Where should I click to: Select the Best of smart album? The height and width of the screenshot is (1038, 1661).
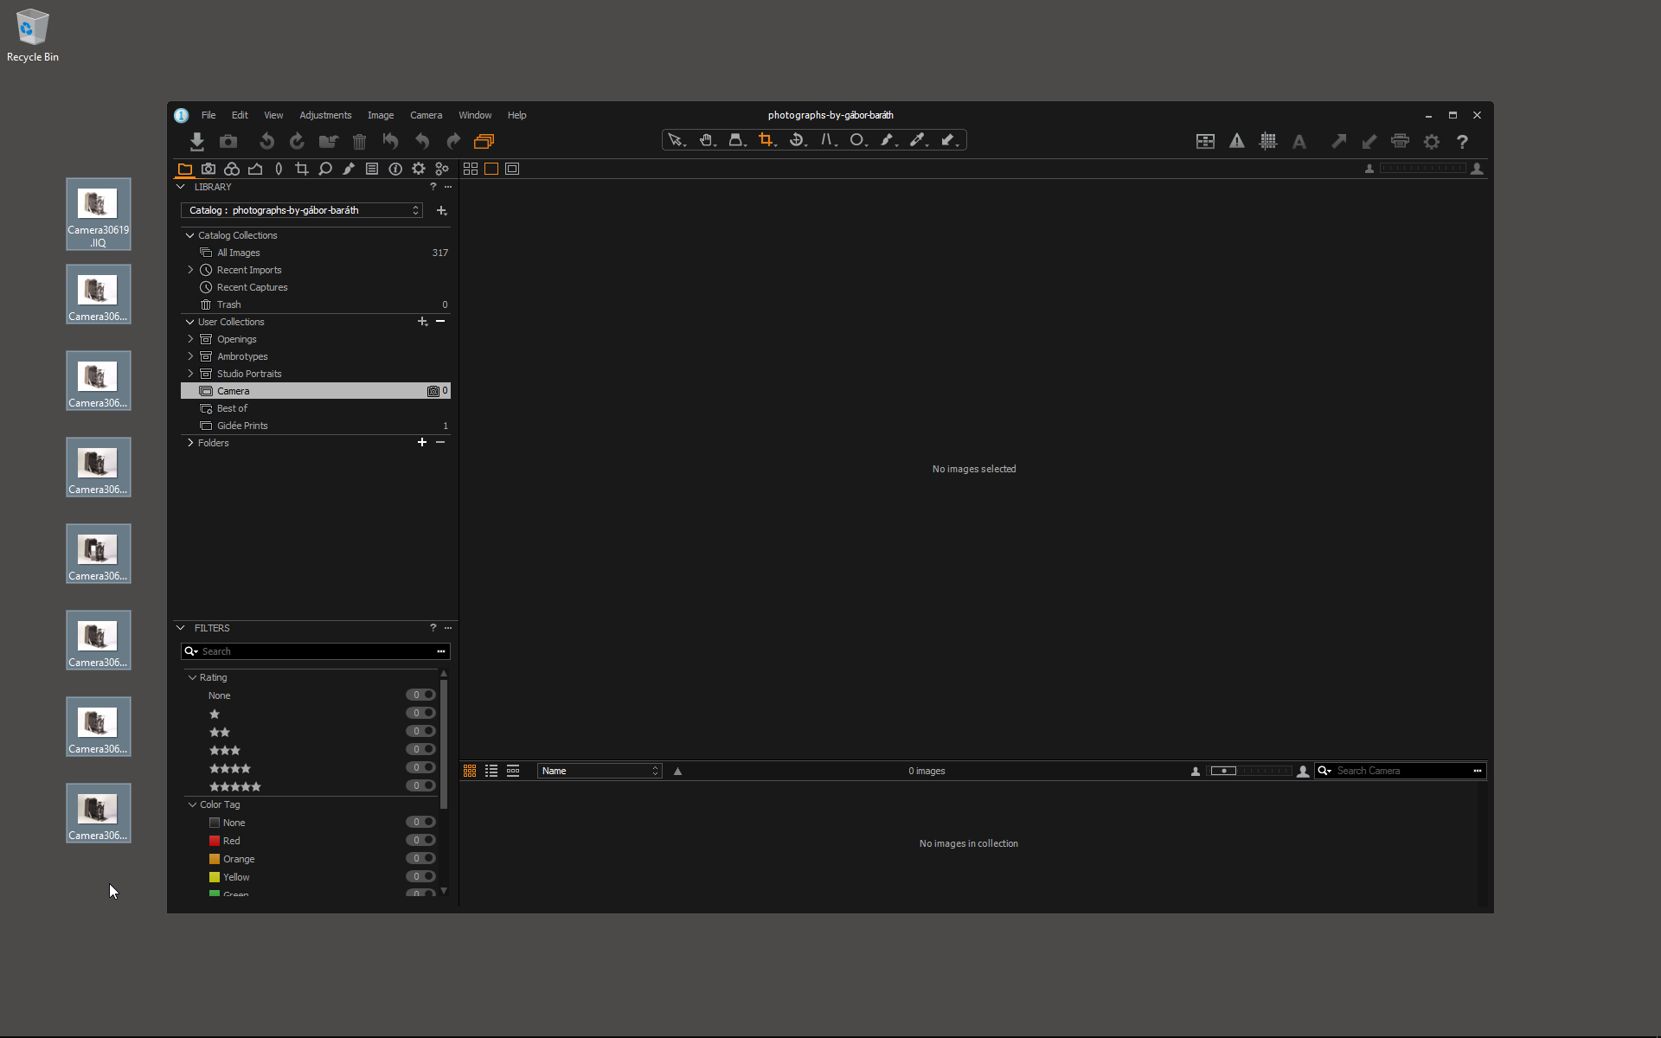tap(316, 408)
